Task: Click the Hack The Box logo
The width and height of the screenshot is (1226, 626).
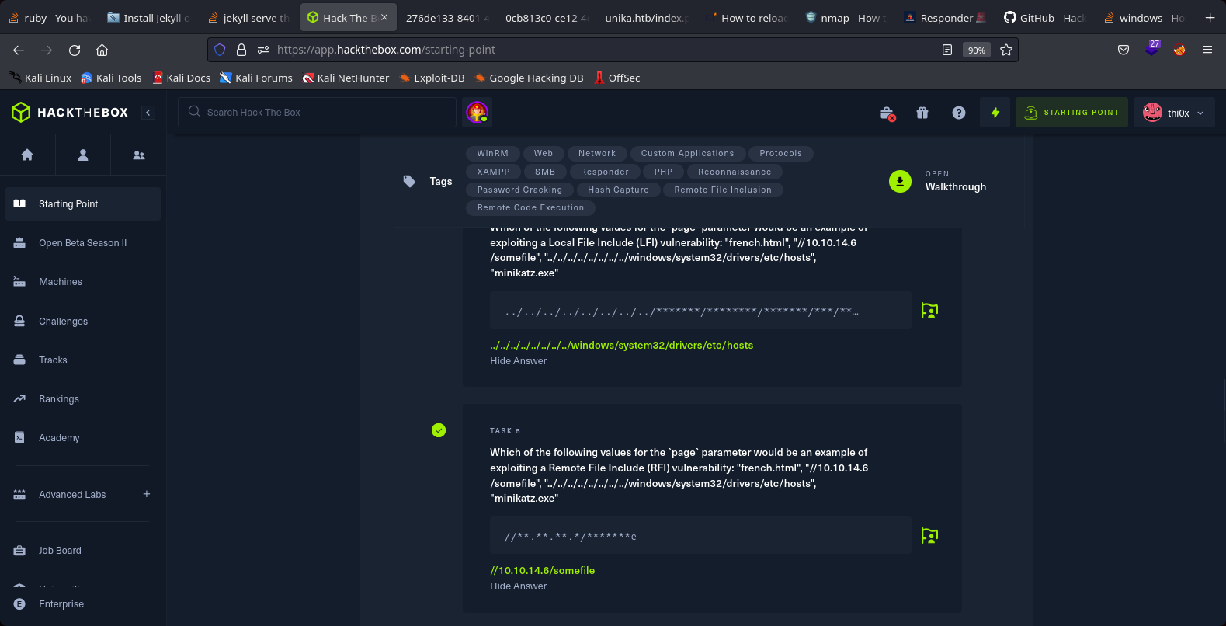Action: (70, 112)
